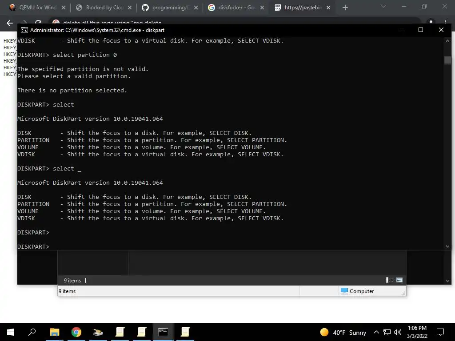Click 'The specified partition is not valid.' line

(83, 69)
